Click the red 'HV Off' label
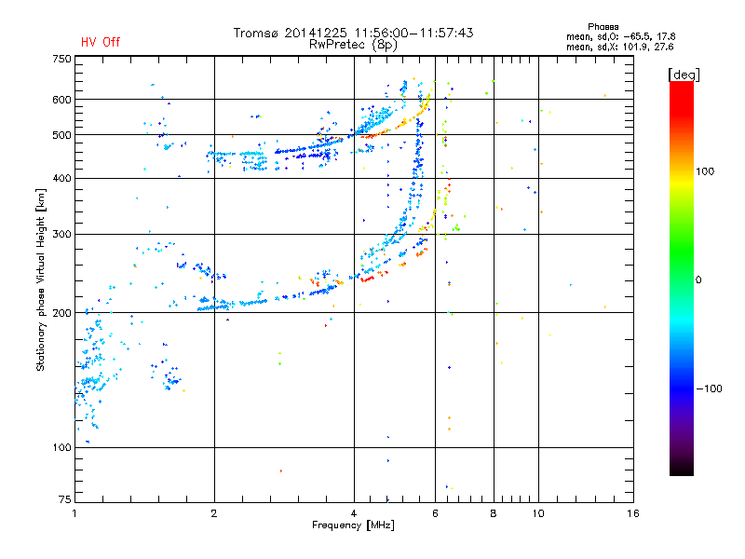Screen dimensions: 745x559 pos(101,42)
